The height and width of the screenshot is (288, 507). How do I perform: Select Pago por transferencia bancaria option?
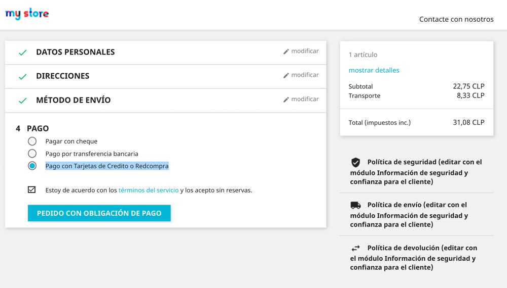[32, 153]
